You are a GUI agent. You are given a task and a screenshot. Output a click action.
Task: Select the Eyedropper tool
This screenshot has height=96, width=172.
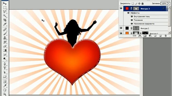tap(5, 86)
